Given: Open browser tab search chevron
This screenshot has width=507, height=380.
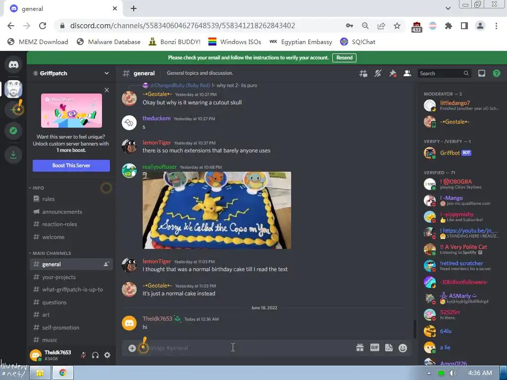Looking at the screenshot, I should point(448,8).
